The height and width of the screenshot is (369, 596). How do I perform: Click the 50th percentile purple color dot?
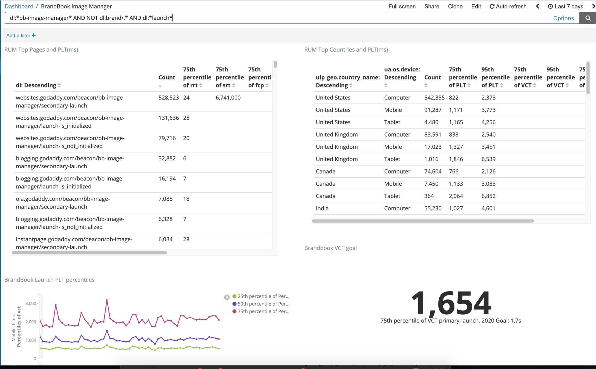coord(234,304)
